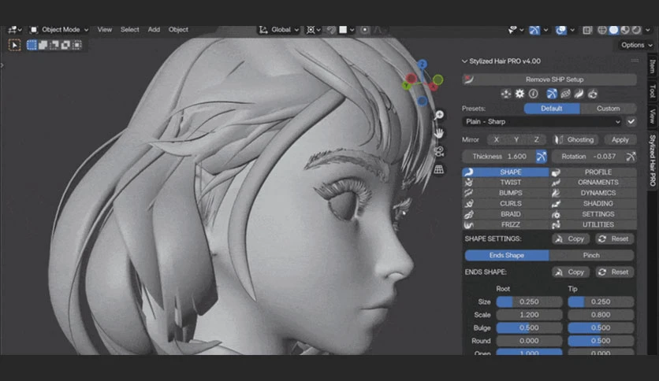Open the editor type selector
The image size is (659, 381).
coord(15,30)
